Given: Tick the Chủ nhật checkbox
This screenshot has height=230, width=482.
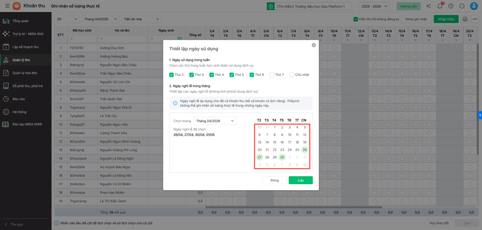Looking at the screenshot, I should click(x=292, y=75).
